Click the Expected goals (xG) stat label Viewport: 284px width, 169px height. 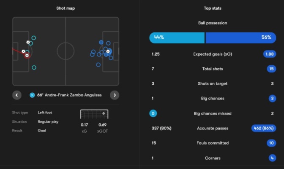213,54
